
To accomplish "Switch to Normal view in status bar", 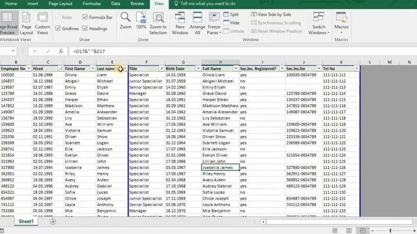I will click(x=335, y=231).
